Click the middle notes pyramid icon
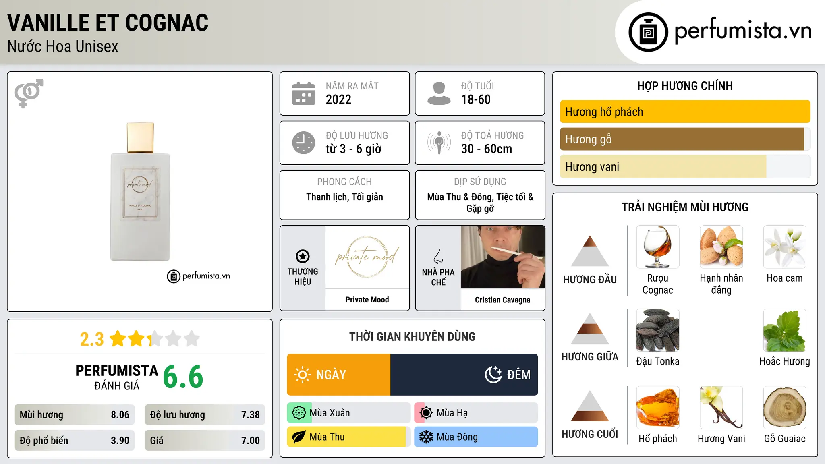Image resolution: width=825 pixels, height=464 pixels. tap(590, 329)
